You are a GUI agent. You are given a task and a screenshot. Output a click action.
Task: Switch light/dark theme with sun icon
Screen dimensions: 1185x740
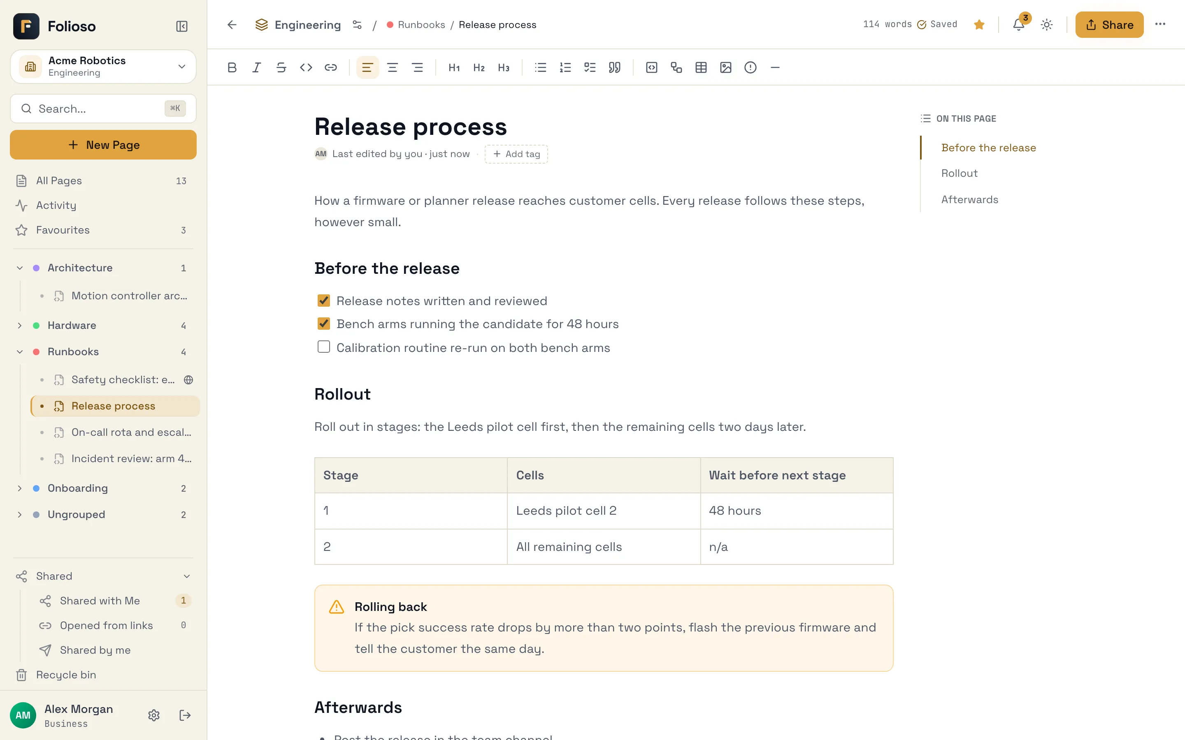(1047, 25)
